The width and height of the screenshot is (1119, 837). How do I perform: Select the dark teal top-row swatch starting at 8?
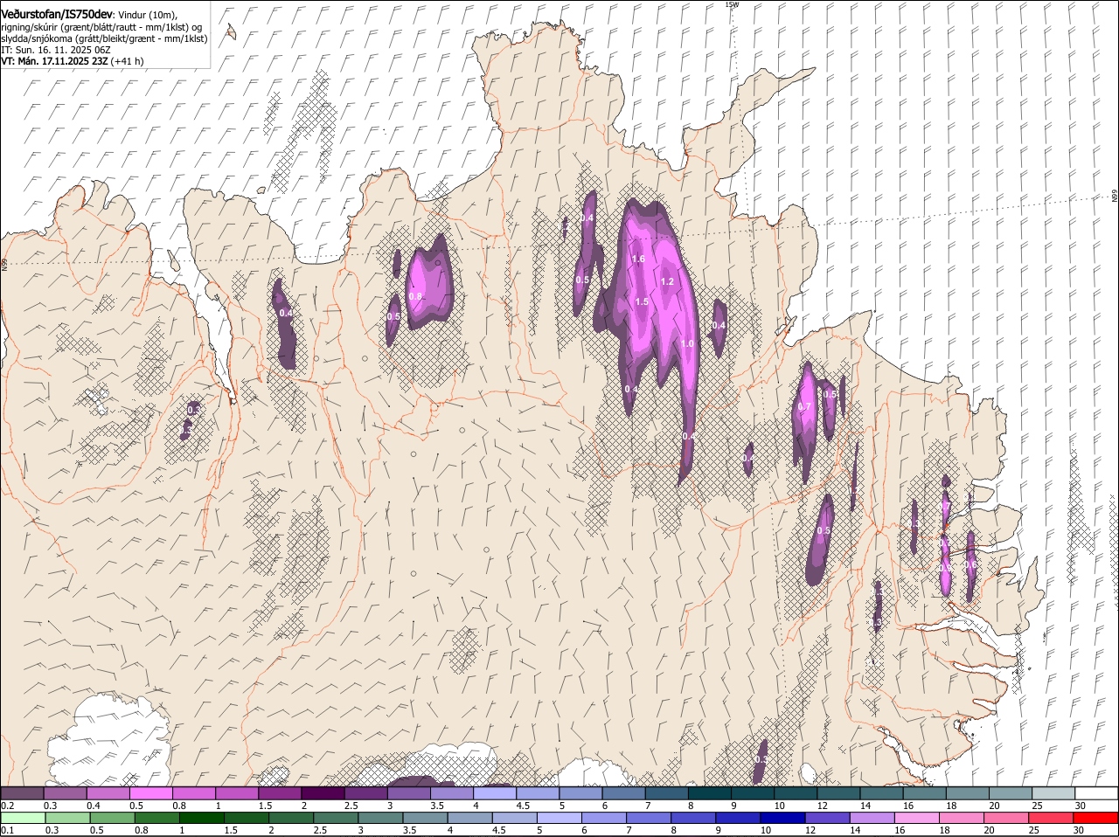[710, 792]
